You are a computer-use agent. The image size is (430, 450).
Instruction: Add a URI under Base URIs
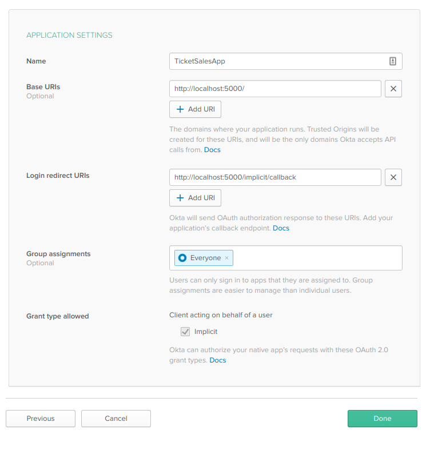195,109
